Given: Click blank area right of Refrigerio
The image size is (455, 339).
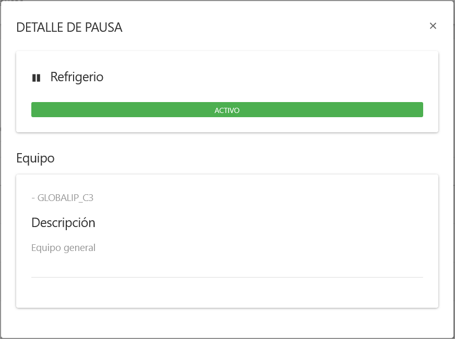Looking at the screenshot, I should coord(261,77).
